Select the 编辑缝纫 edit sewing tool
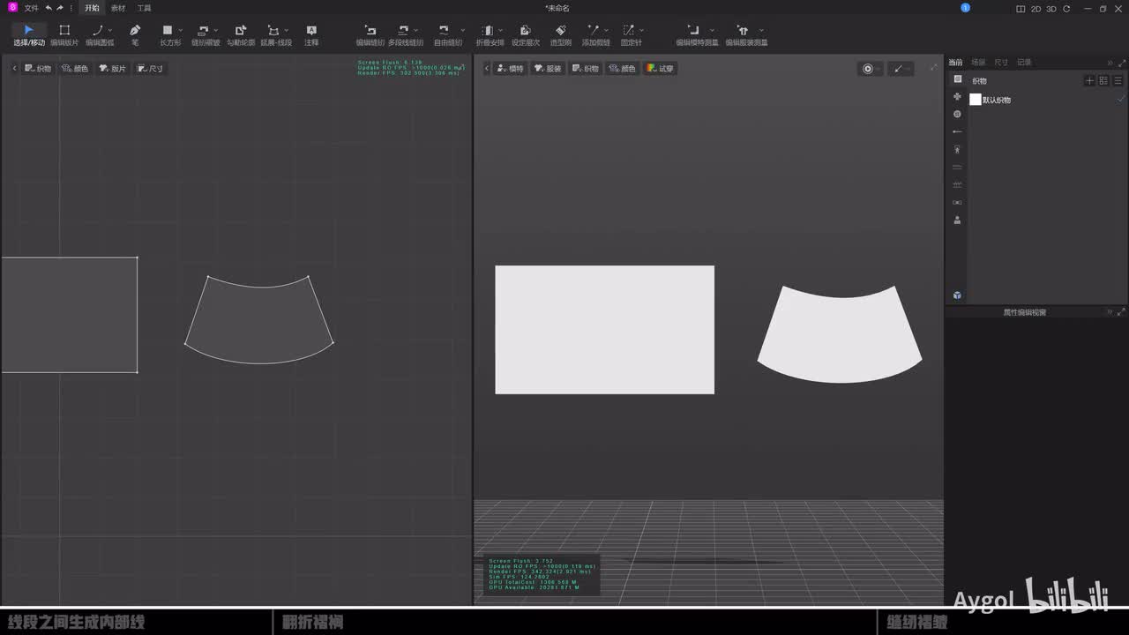 [370, 35]
